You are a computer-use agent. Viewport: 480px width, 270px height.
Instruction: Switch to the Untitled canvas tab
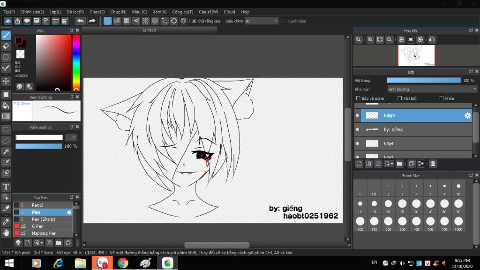click(x=150, y=30)
